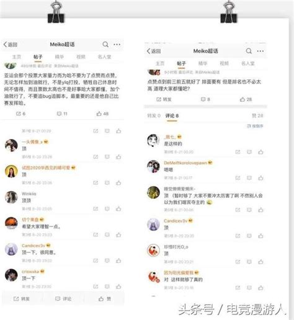Open Candicev3v username link in right panel
This screenshot has width=294, height=320.
tap(176, 221)
